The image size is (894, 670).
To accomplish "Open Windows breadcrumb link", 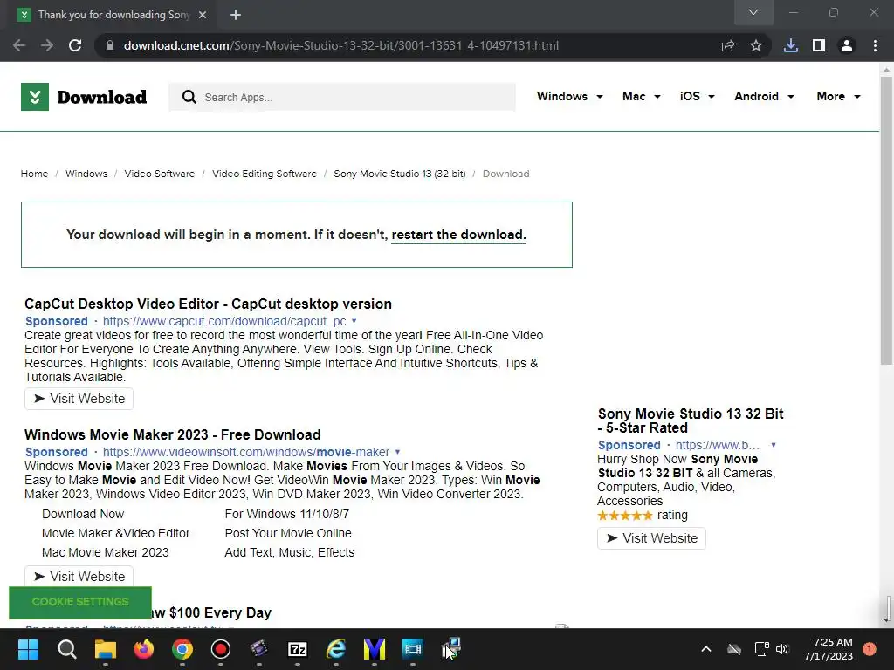I will pyautogui.click(x=86, y=174).
